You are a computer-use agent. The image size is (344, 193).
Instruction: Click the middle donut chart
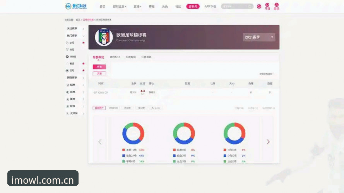coord(184,133)
